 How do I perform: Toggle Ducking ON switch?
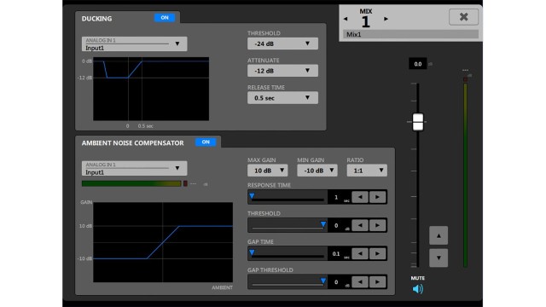coord(165,18)
